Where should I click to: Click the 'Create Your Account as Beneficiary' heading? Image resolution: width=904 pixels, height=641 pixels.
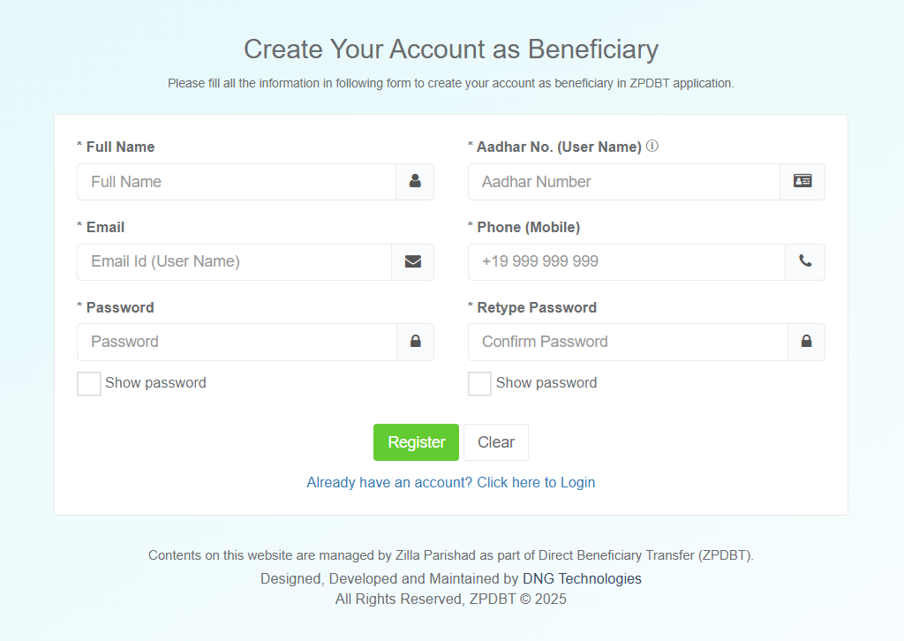click(x=451, y=49)
